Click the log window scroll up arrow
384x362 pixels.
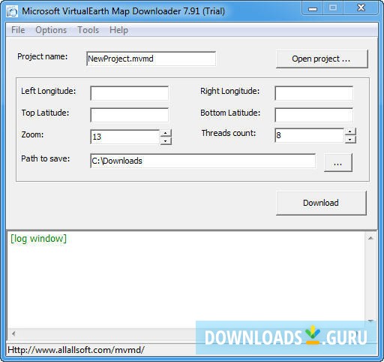point(370,238)
